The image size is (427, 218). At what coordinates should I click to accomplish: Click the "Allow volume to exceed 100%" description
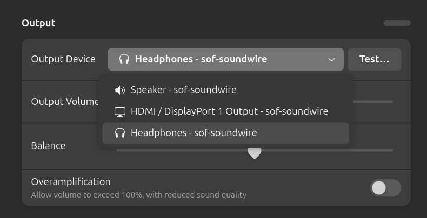138,195
